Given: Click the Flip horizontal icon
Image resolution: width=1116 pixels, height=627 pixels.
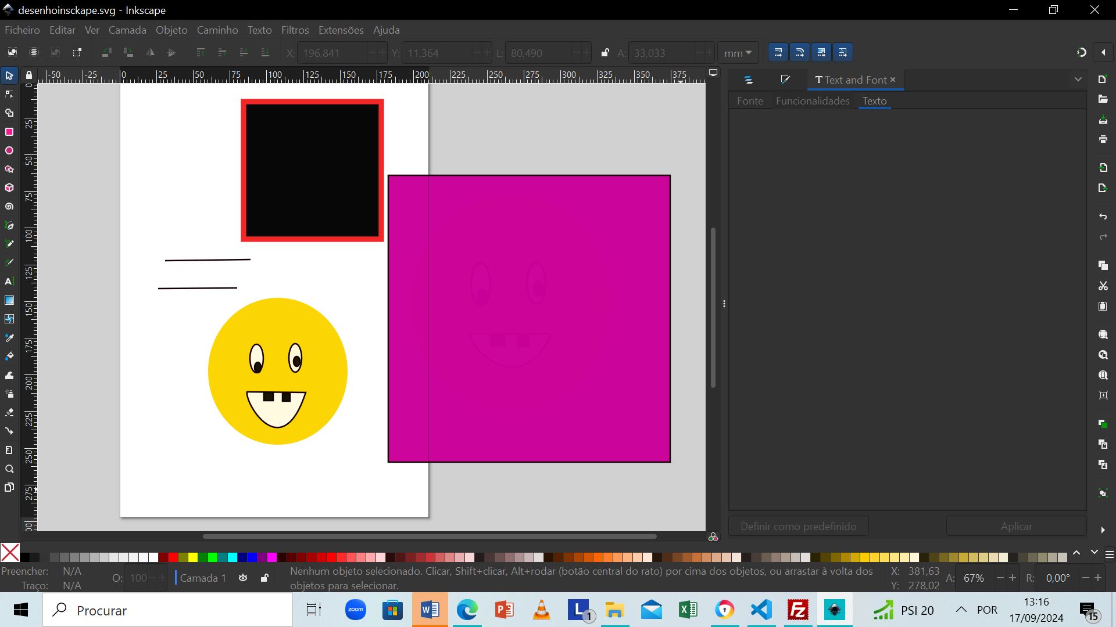Looking at the screenshot, I should coord(150,52).
